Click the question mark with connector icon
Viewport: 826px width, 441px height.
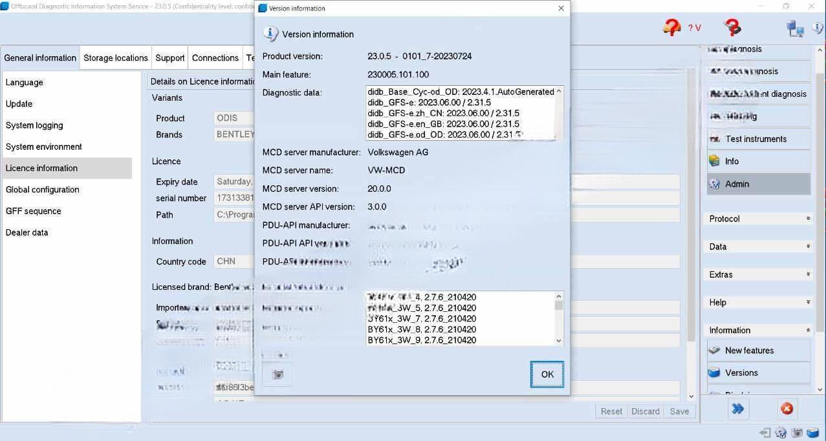click(x=733, y=27)
